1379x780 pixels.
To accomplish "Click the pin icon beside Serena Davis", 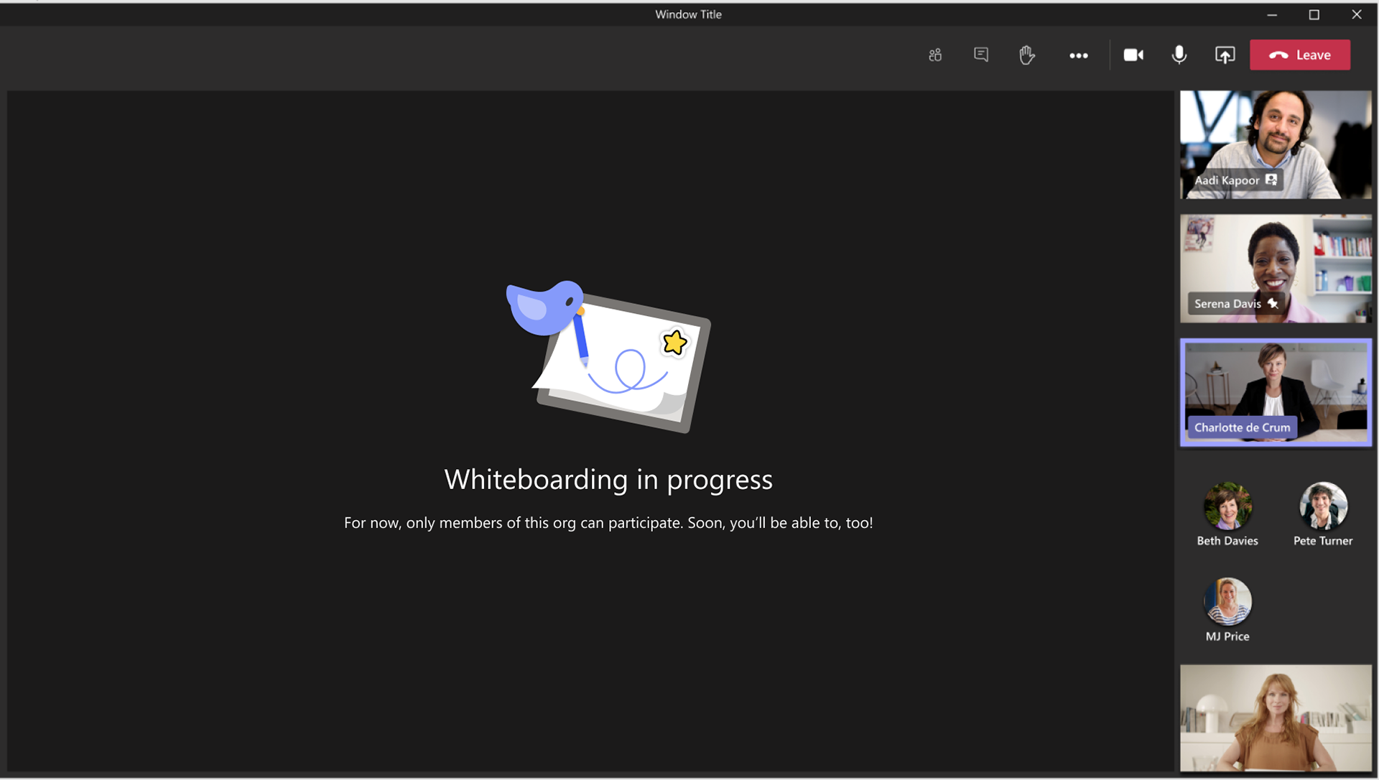I will 1273,304.
